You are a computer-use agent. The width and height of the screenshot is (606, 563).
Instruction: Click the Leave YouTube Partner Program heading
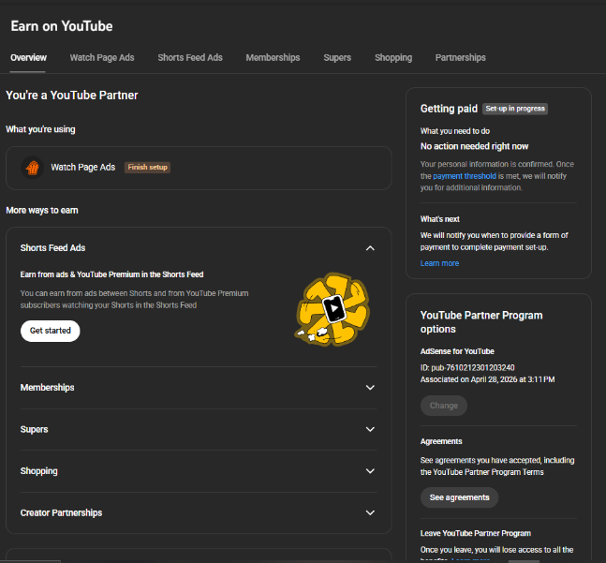(476, 534)
